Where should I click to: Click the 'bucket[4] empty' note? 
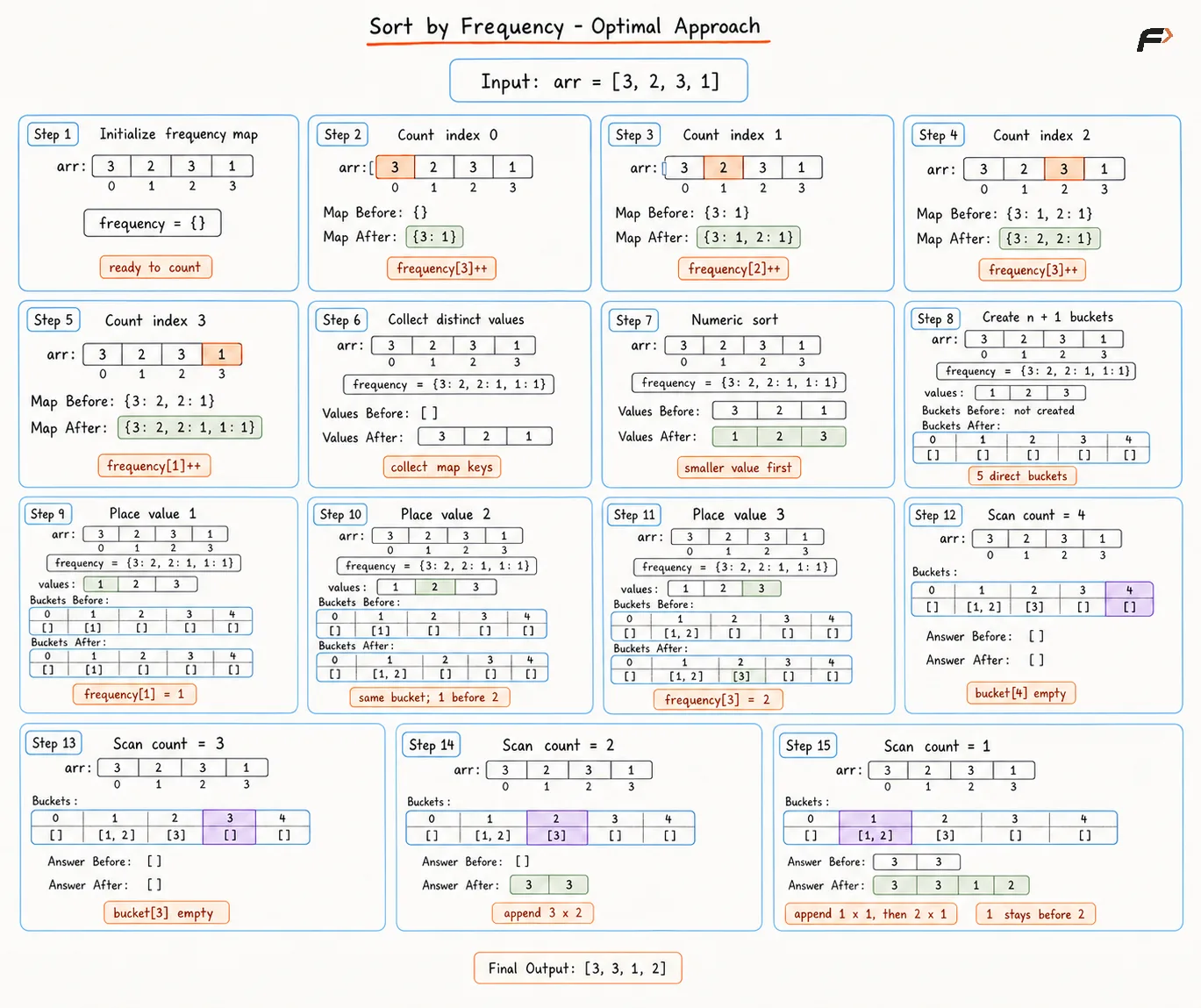[x=1020, y=693]
